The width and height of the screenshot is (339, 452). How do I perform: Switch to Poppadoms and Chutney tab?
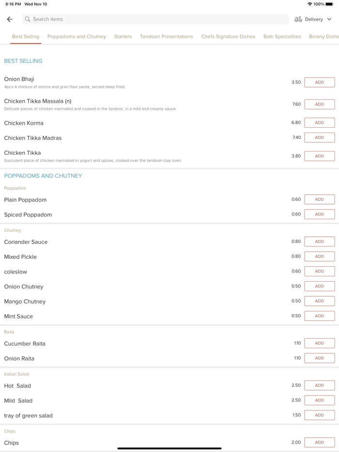[x=77, y=36]
